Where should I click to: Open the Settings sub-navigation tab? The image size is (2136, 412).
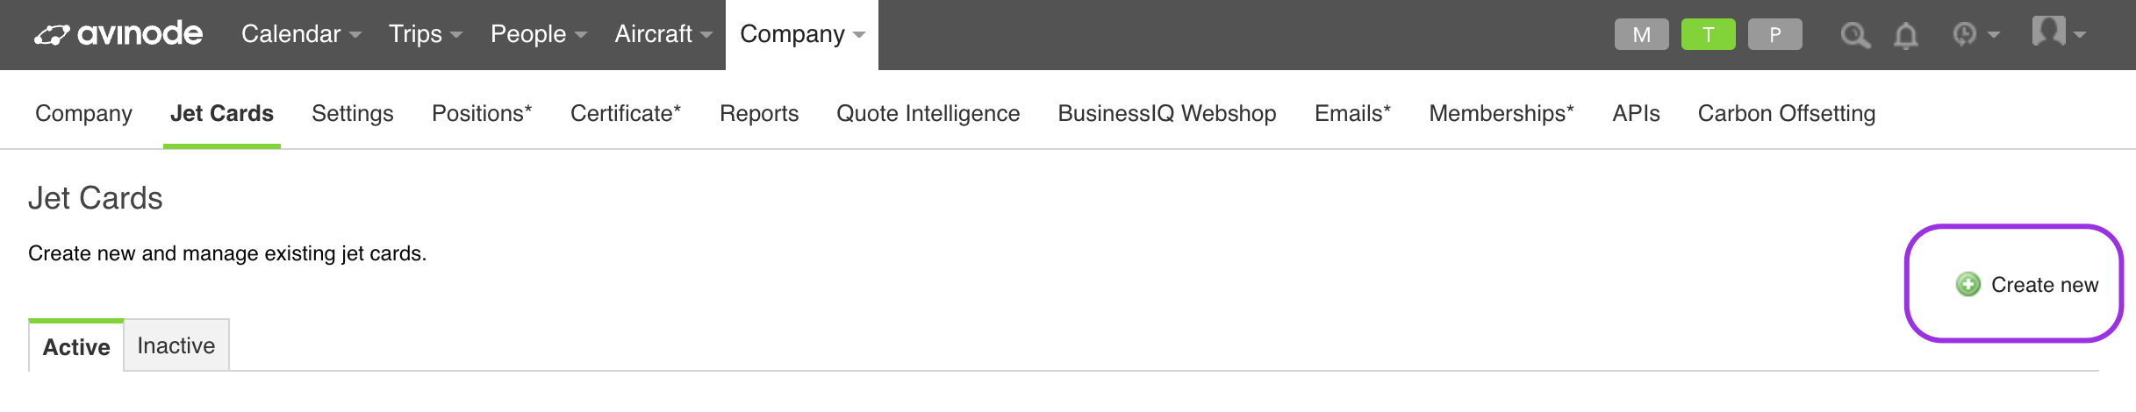point(353,114)
